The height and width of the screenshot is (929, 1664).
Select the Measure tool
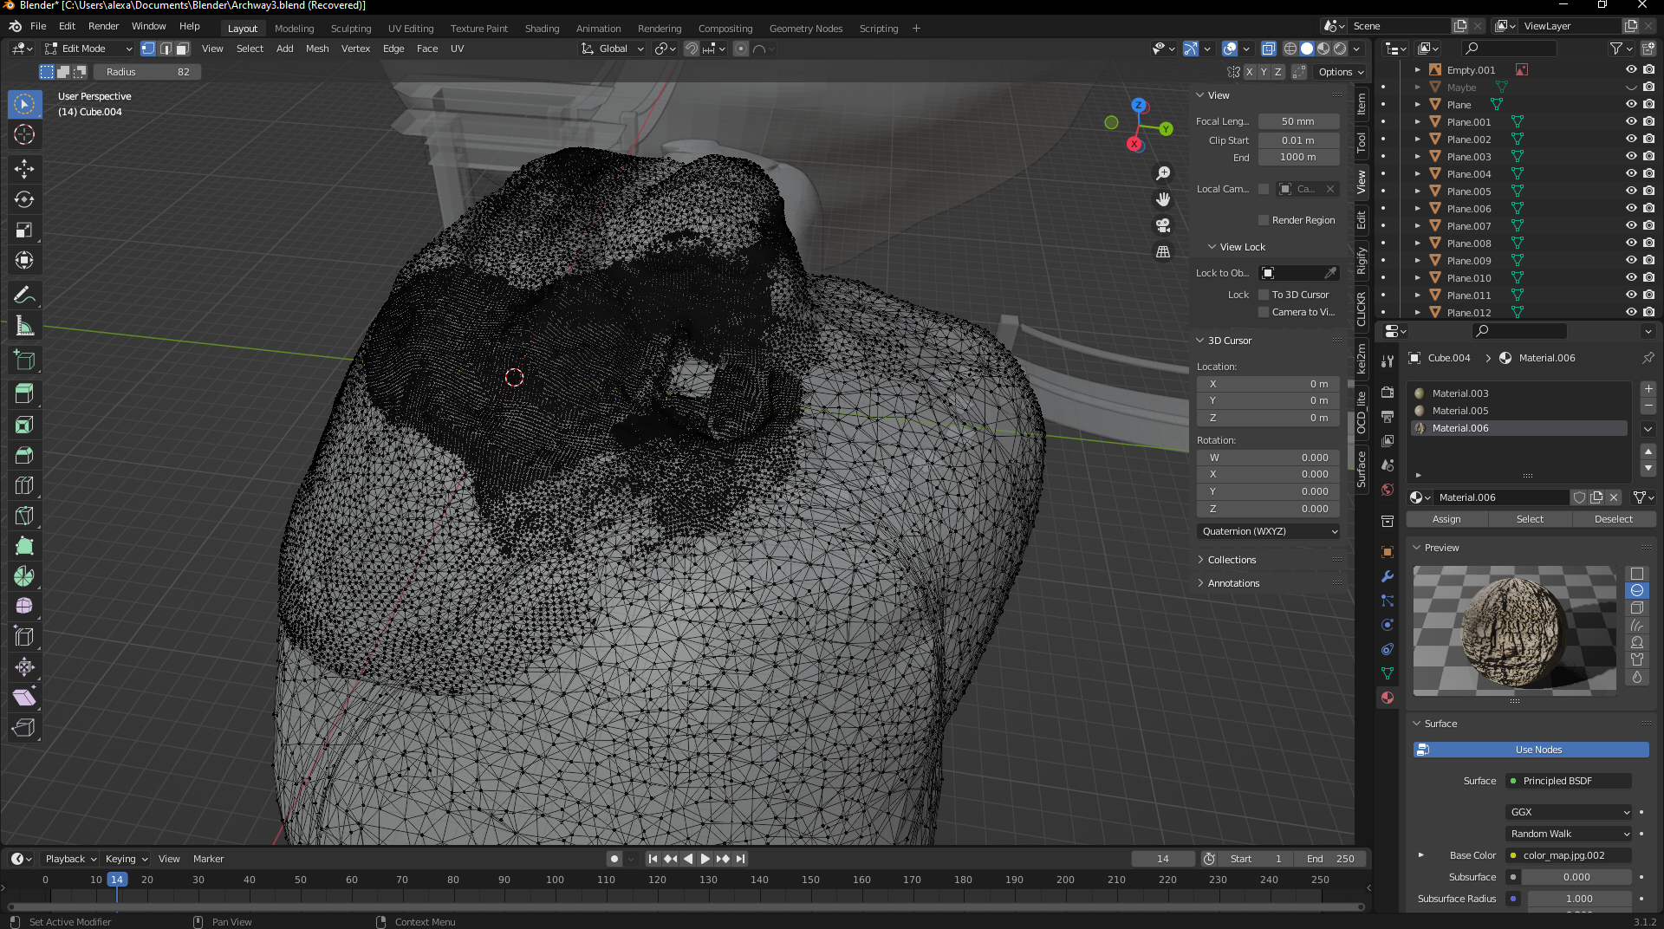pyautogui.click(x=24, y=326)
